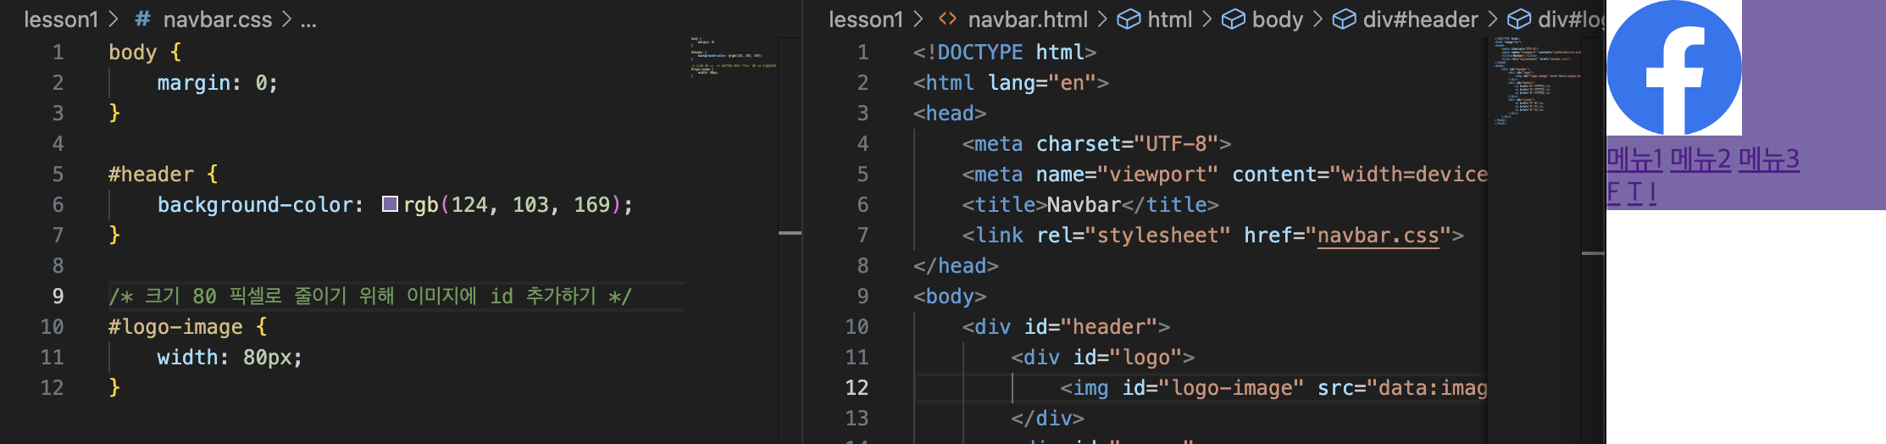Click the '#header' selector in CSS

point(151,174)
